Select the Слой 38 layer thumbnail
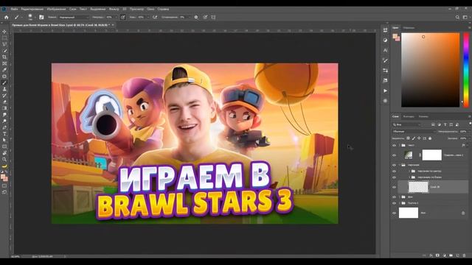The height and width of the screenshot is (265, 472). pos(418,187)
